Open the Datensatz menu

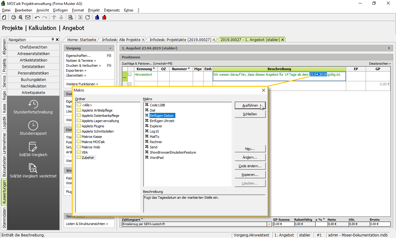click(x=112, y=10)
